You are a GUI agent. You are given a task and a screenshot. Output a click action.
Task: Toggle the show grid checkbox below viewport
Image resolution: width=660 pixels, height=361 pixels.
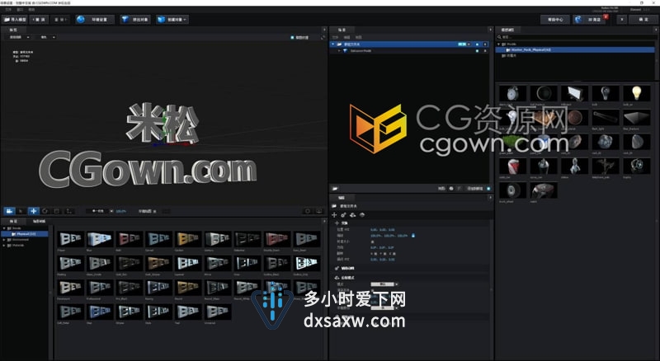[x=155, y=211]
